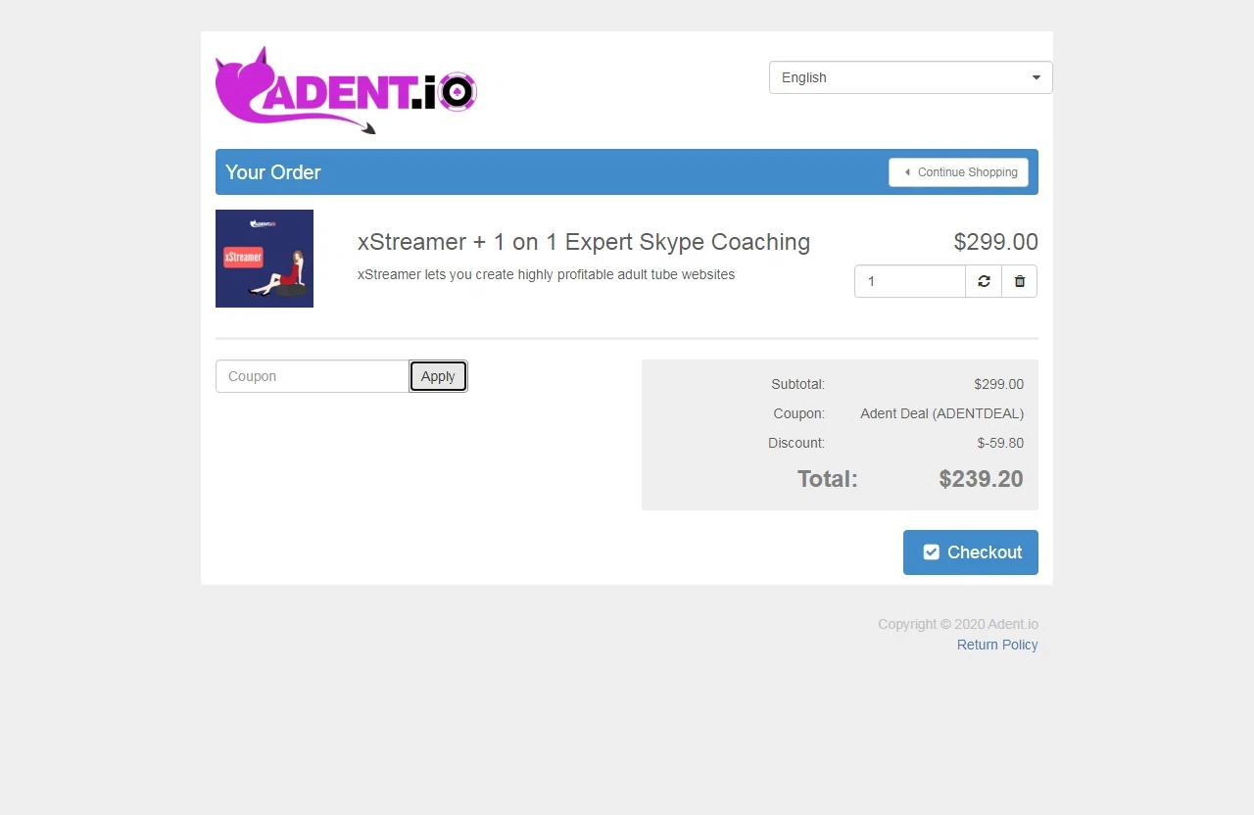Click the quantity input field

[910, 281]
